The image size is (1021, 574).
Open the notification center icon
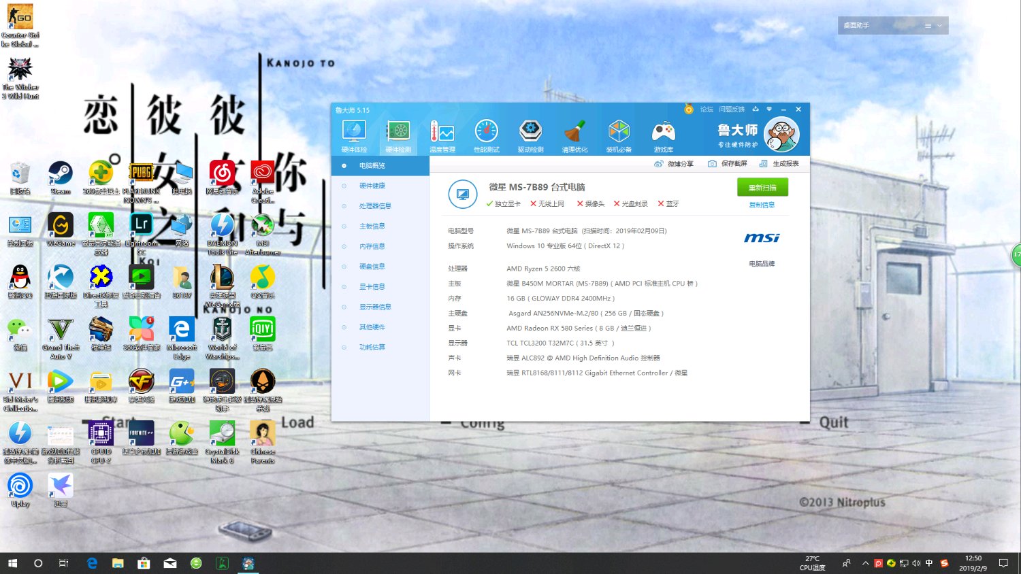tap(1003, 563)
